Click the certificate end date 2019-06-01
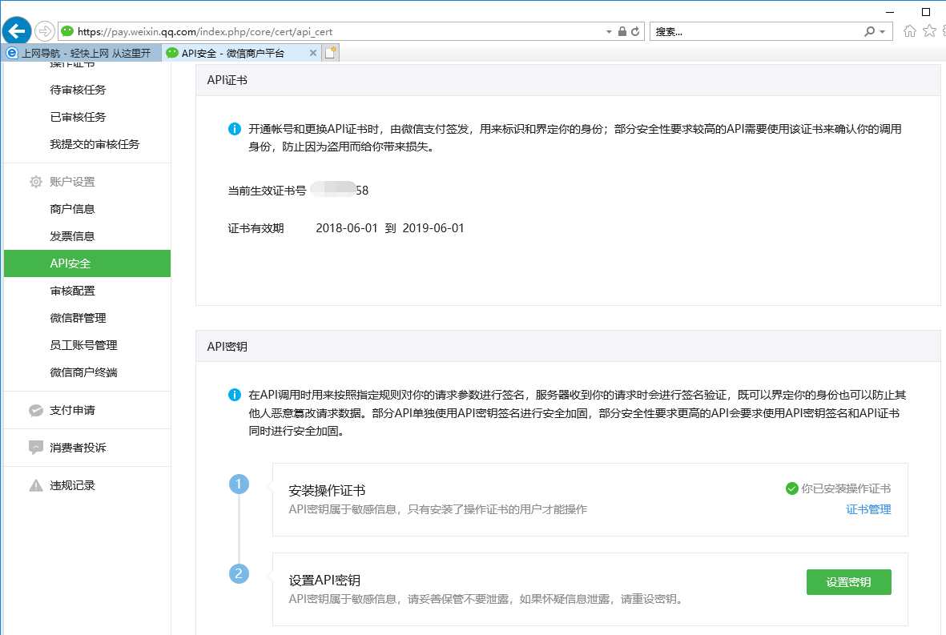The width and height of the screenshot is (946, 635). click(433, 228)
